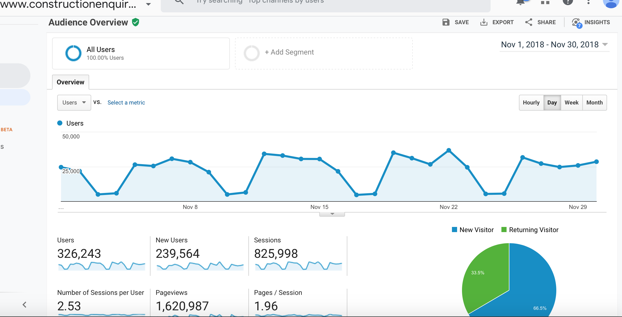Click the INSIGHTS button label
Screen dimensions: 622x317
pos(597,22)
